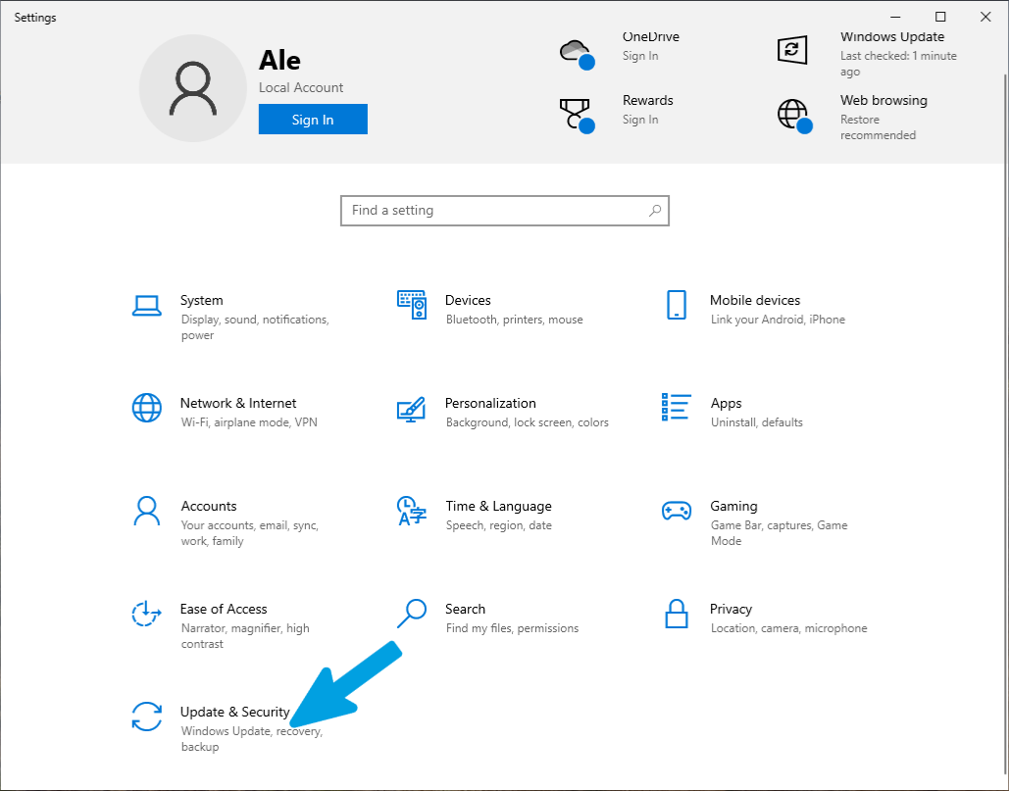
Task: Open the Gaming controller icon
Action: click(x=677, y=512)
